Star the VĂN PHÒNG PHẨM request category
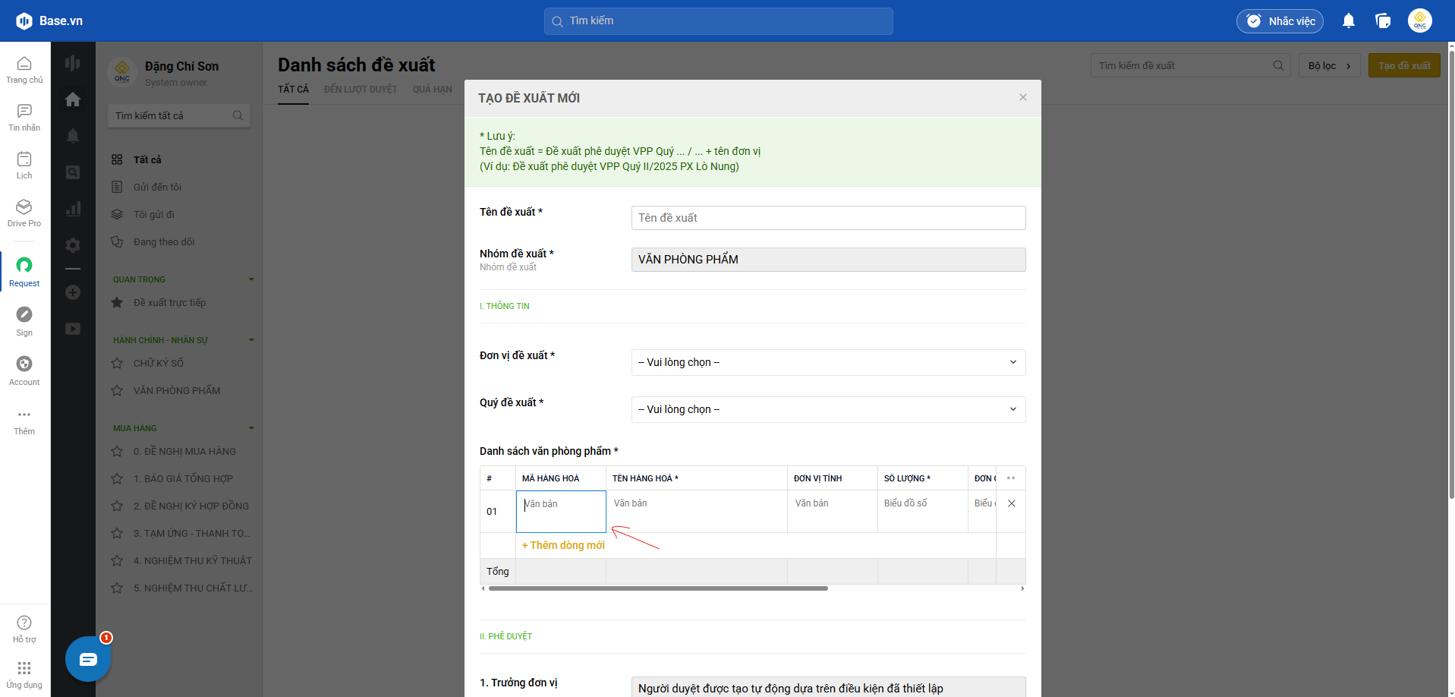The height and width of the screenshot is (697, 1455). [x=117, y=391]
